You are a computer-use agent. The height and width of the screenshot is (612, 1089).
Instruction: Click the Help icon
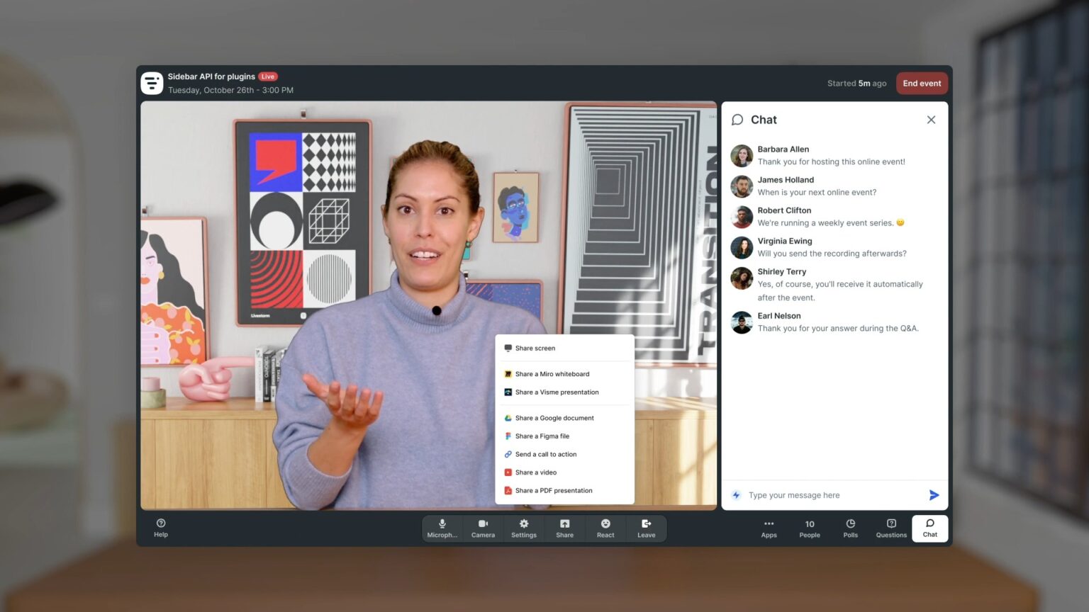point(161,528)
